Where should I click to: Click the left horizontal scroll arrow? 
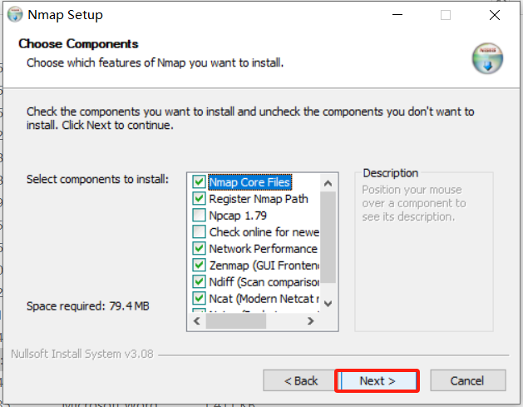point(198,320)
